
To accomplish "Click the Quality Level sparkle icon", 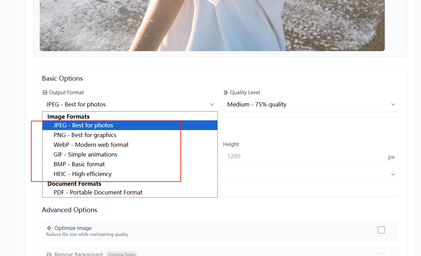I will 226,93.
